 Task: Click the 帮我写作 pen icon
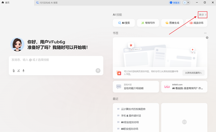(x=143, y=23)
